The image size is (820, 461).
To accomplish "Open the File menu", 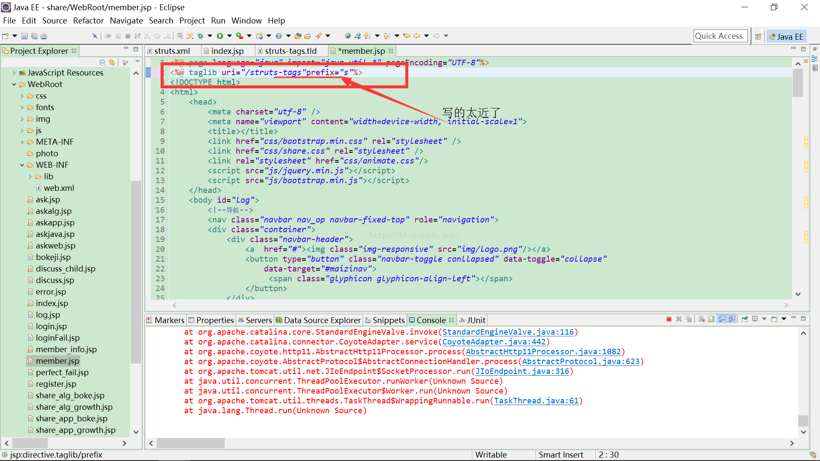I will click(9, 20).
